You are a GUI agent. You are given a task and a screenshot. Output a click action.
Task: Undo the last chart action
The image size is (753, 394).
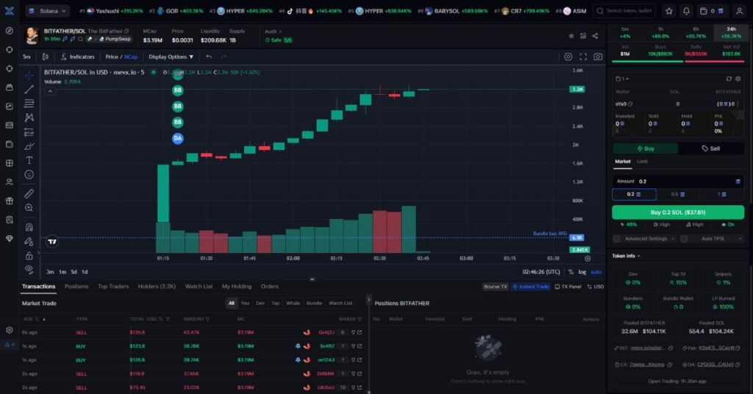coord(208,57)
